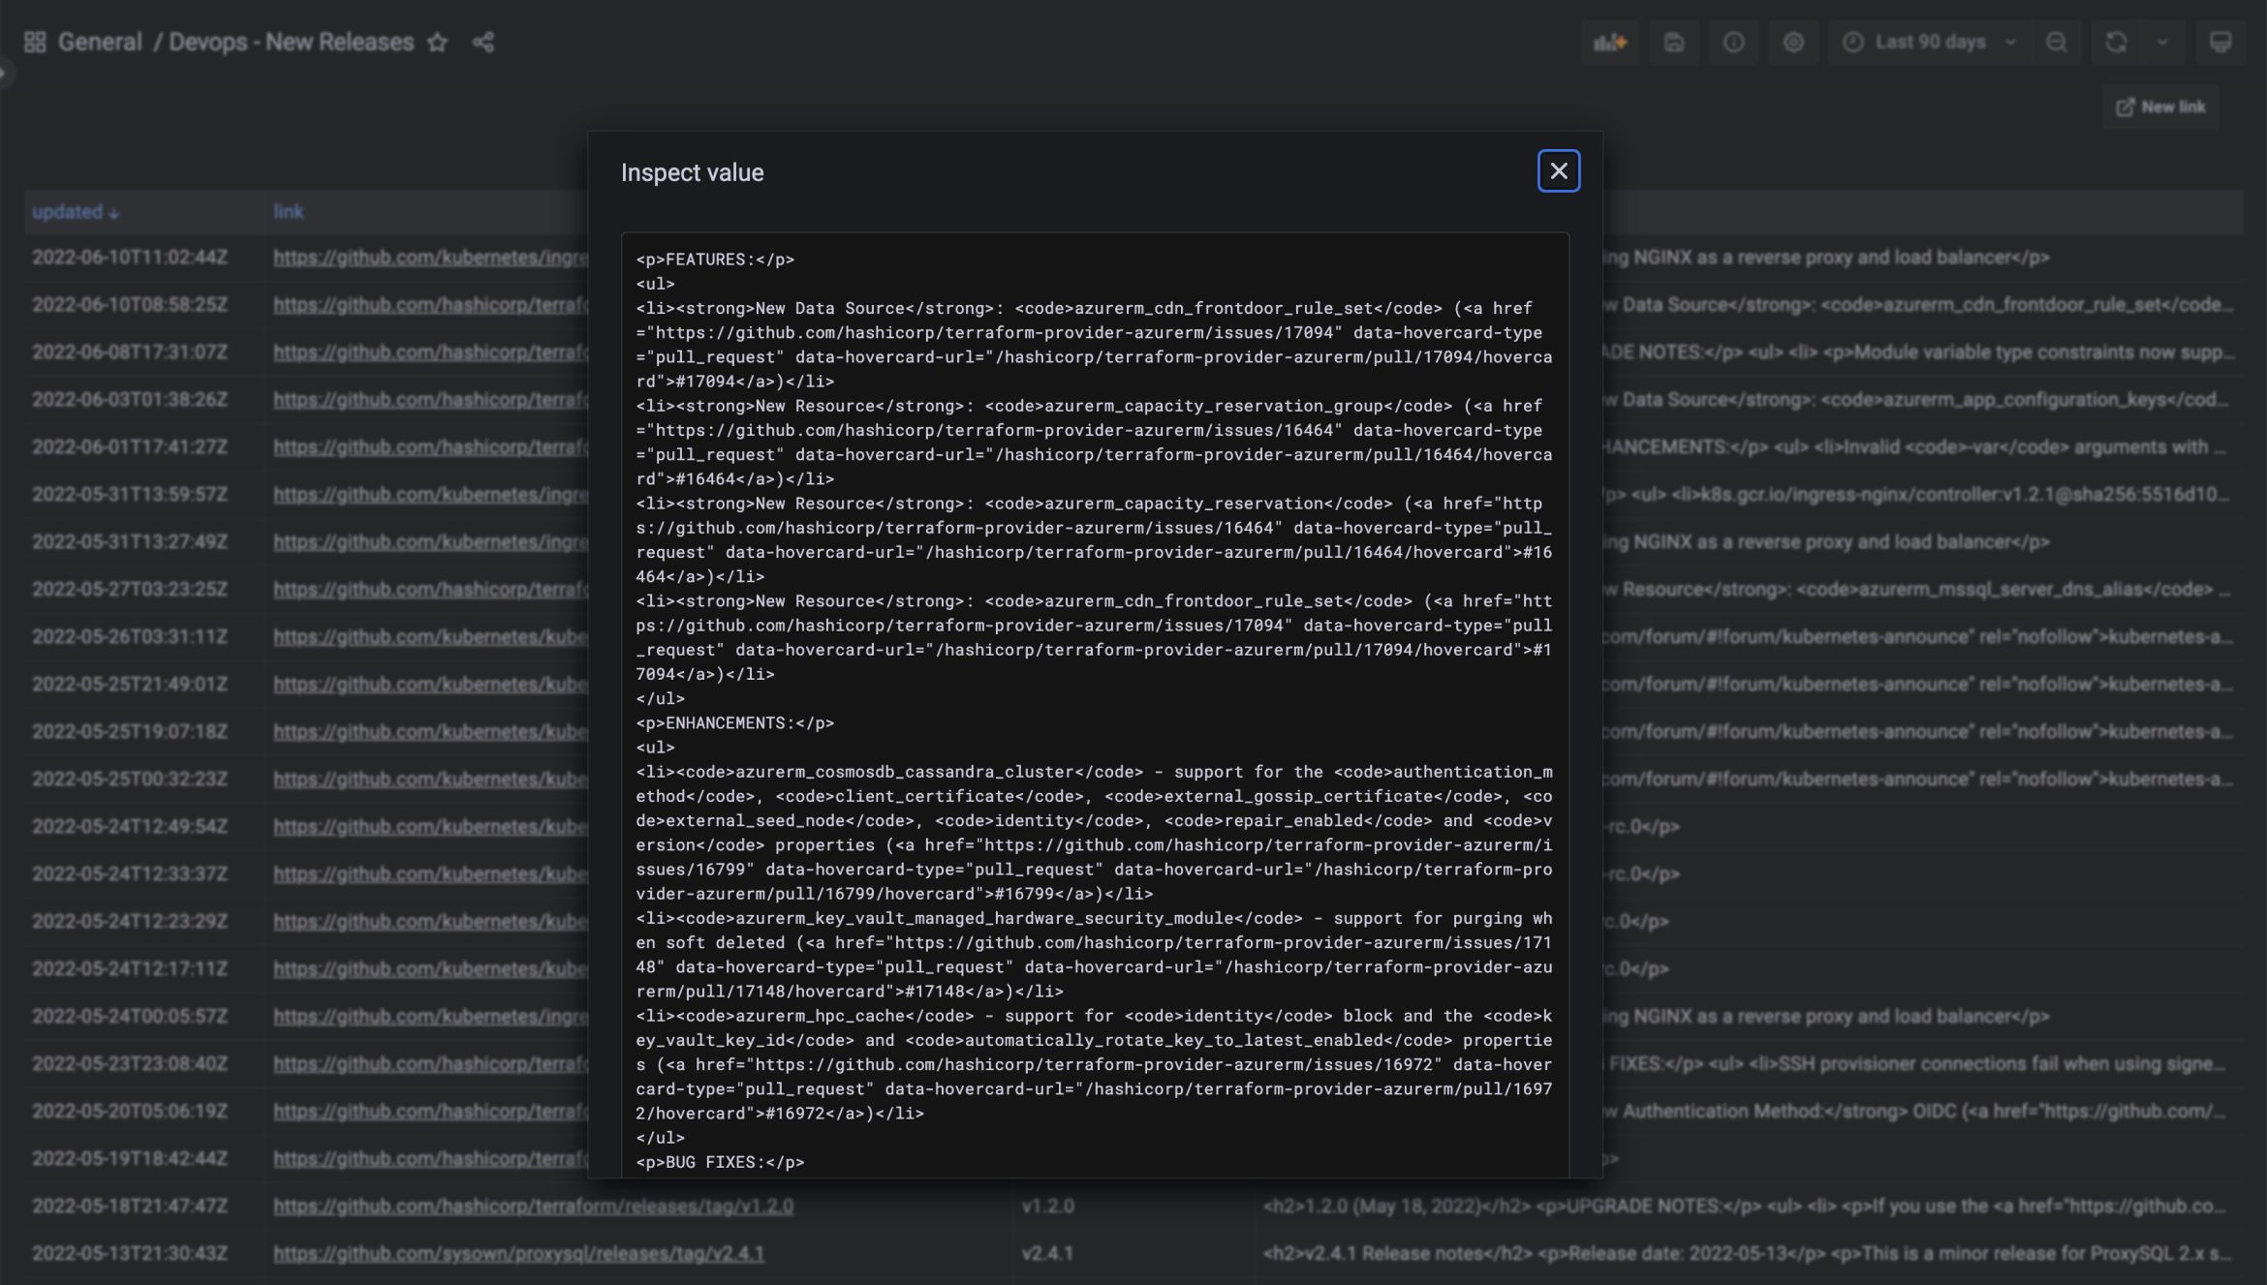Screen dimensions: 2267x1285
Task: Open dashboard settings gear icon
Action: [x=1793, y=43]
